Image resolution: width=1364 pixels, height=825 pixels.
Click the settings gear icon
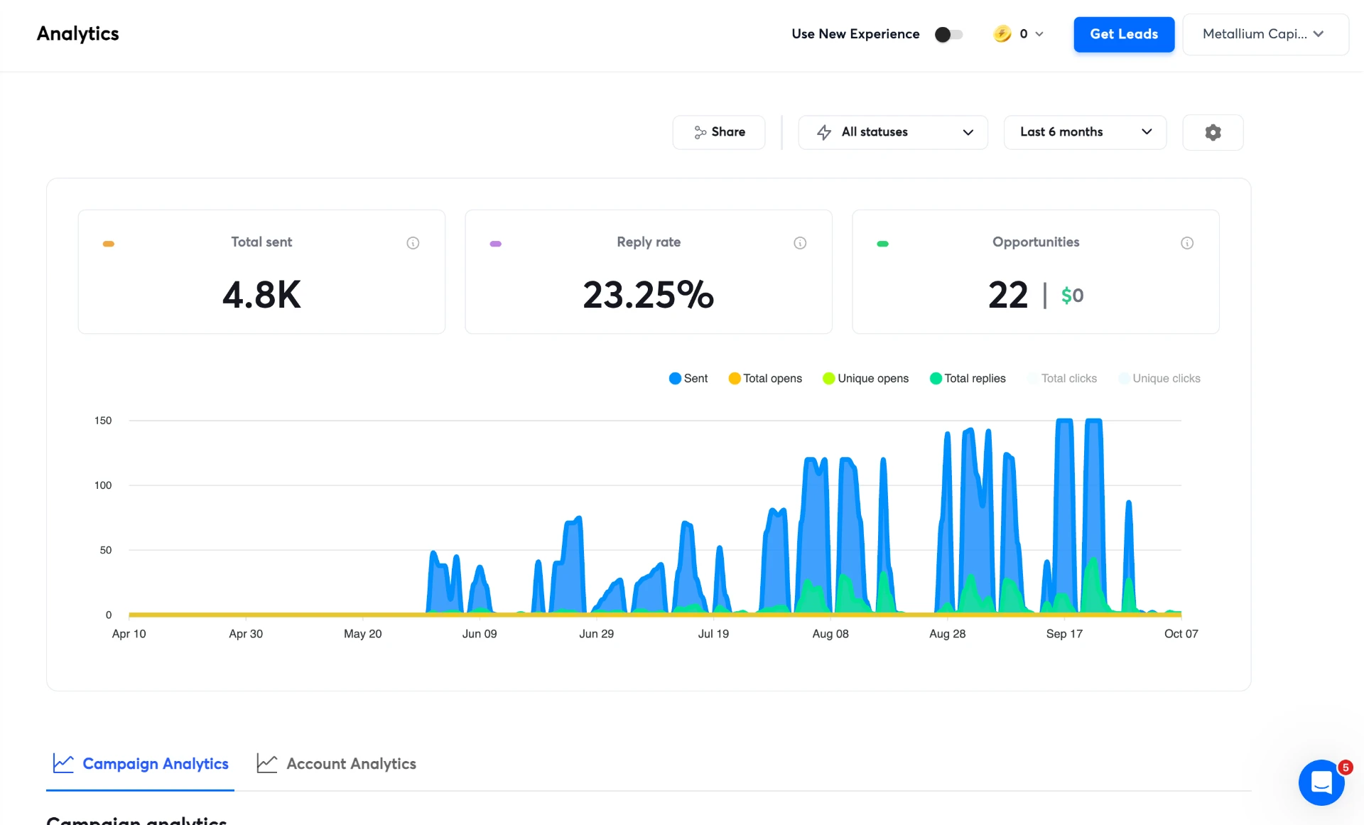pyautogui.click(x=1213, y=132)
